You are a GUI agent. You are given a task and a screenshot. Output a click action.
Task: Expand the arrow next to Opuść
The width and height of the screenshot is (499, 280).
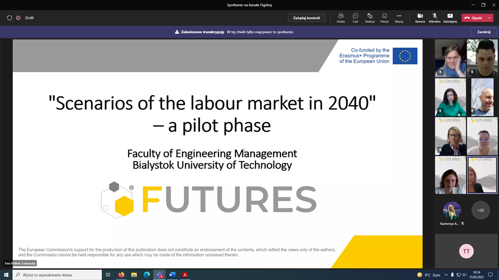pos(489,18)
